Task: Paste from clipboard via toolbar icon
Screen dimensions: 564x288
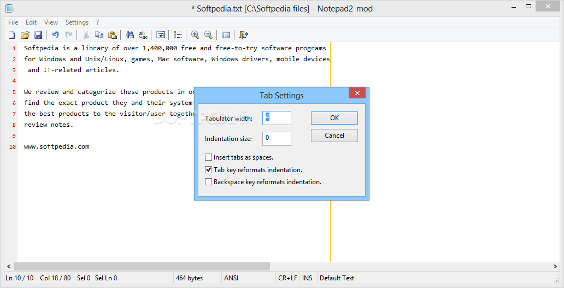Action: pyautogui.click(x=113, y=35)
